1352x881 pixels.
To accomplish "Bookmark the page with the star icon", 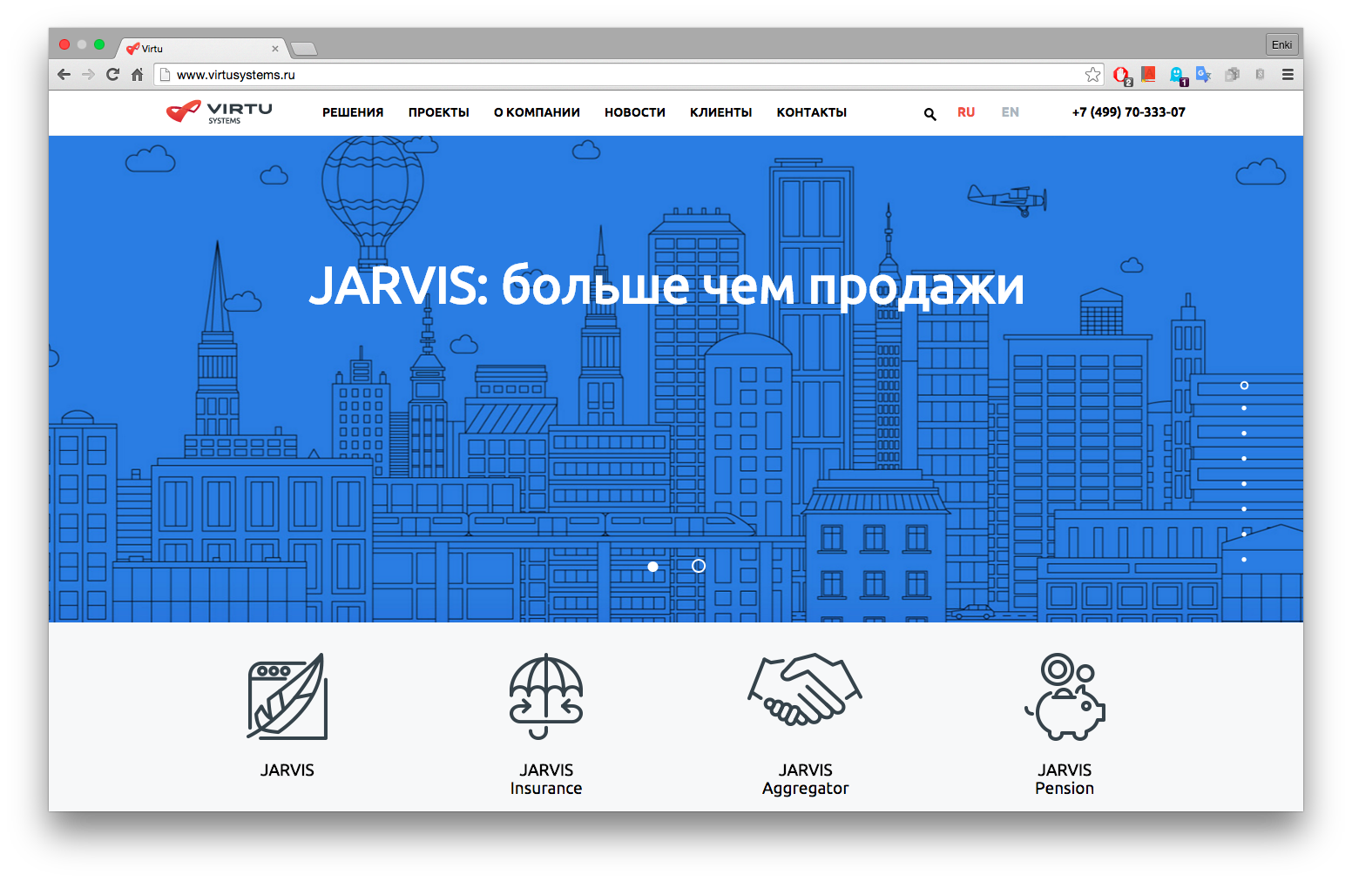I will 1092,75.
